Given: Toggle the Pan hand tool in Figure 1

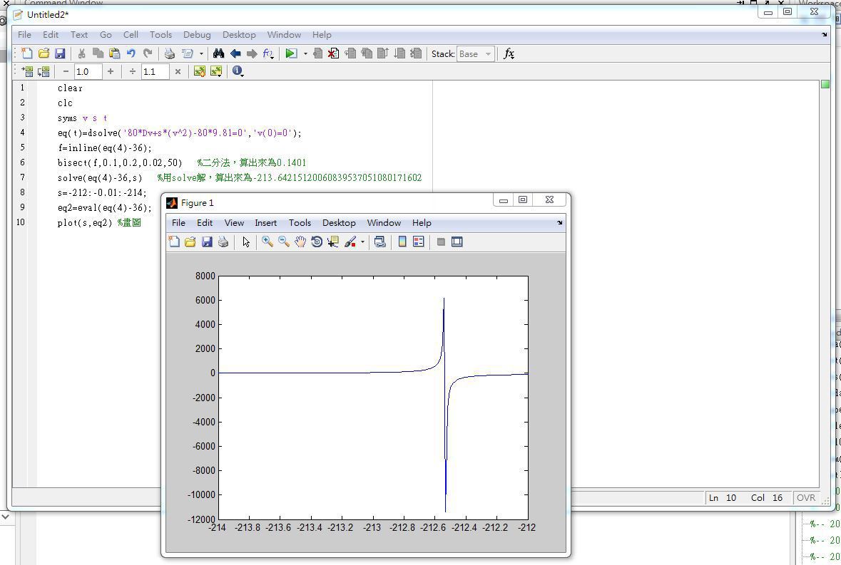Looking at the screenshot, I should [300, 242].
